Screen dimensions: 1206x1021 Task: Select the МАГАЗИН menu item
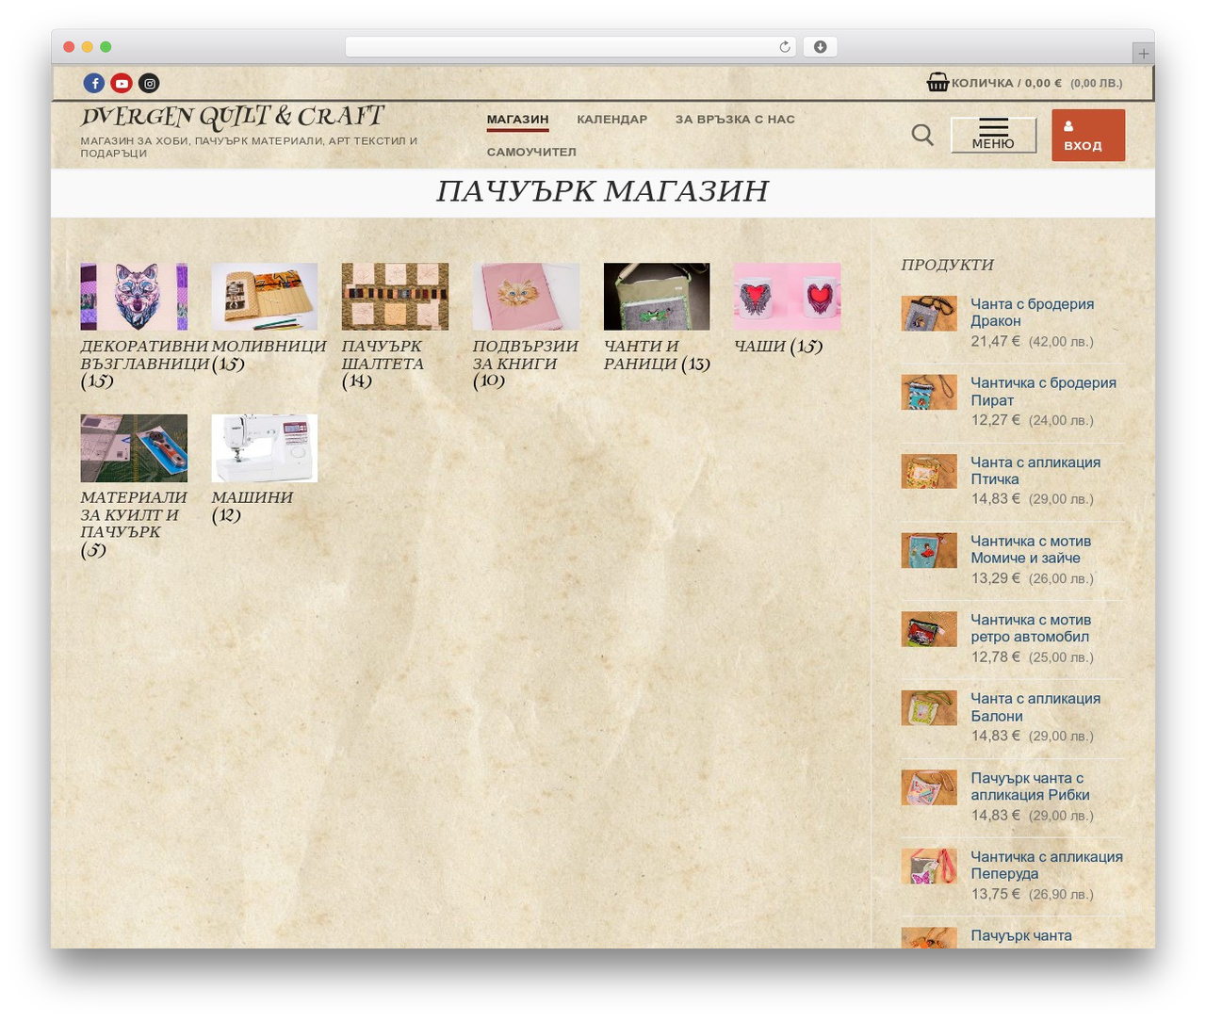click(517, 120)
